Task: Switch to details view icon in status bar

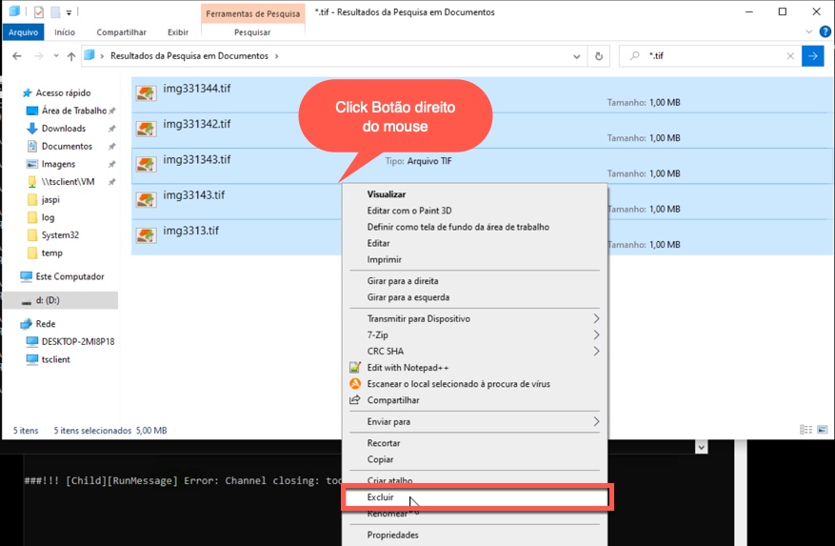Action: pyautogui.click(x=805, y=430)
